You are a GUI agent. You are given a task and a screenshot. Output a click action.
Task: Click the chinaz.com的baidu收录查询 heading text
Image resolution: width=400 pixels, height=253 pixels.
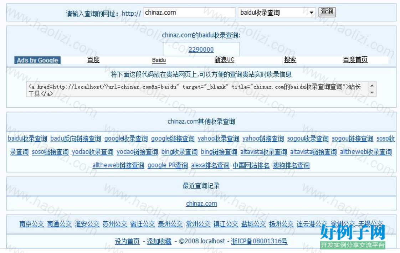click(x=201, y=35)
